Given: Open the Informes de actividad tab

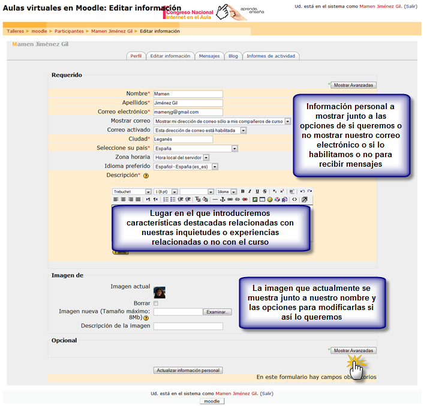Looking at the screenshot, I should point(270,56).
